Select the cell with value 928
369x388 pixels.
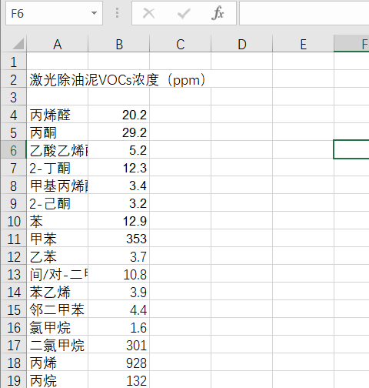(119, 363)
